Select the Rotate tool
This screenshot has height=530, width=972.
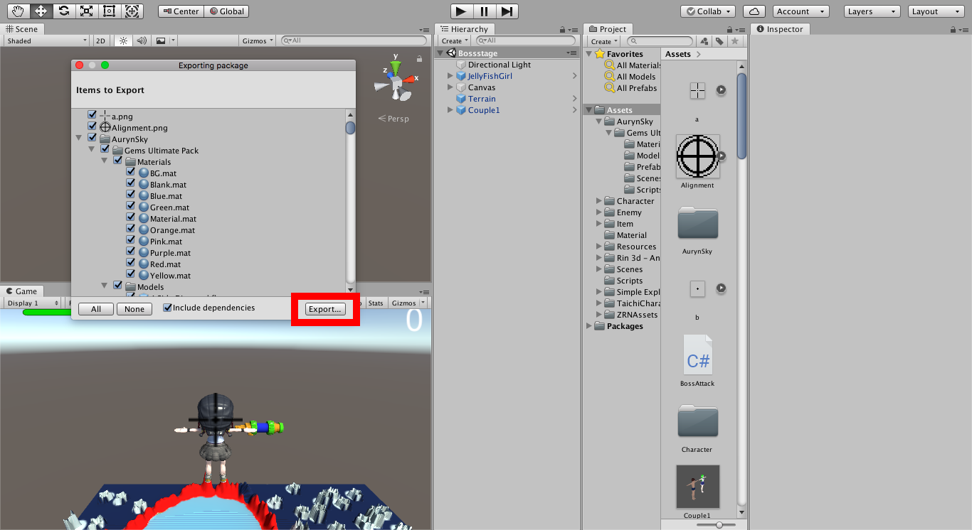[63, 11]
